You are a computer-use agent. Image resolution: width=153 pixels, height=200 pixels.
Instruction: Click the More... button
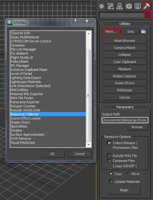tap(111, 32)
